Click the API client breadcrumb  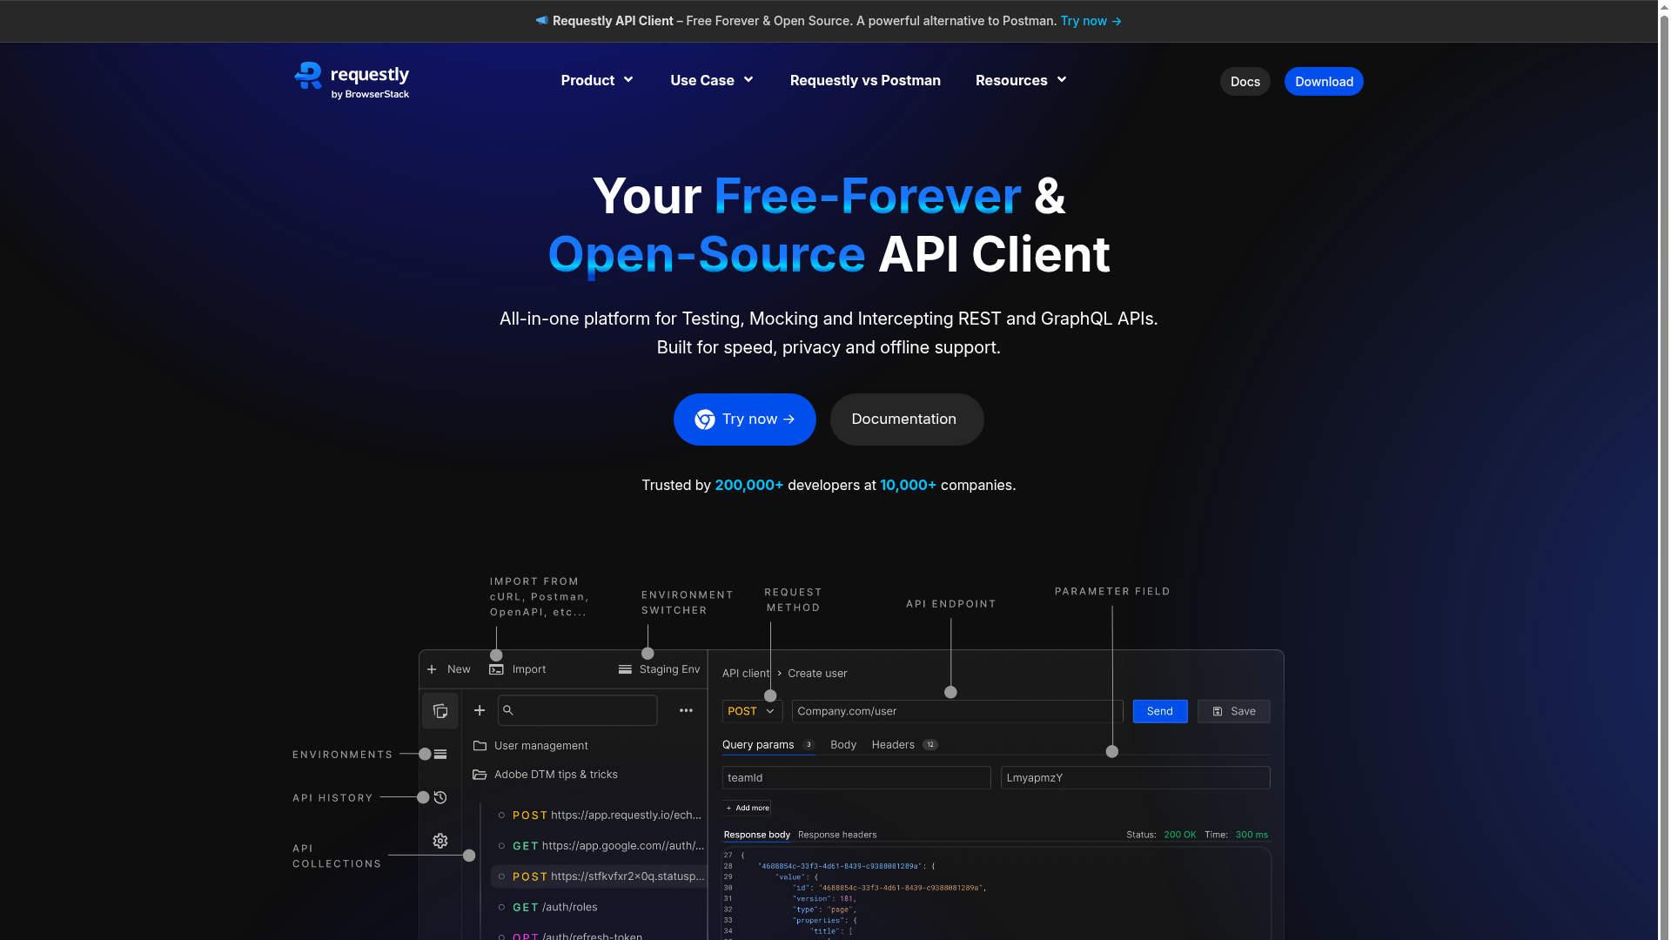tap(746, 673)
